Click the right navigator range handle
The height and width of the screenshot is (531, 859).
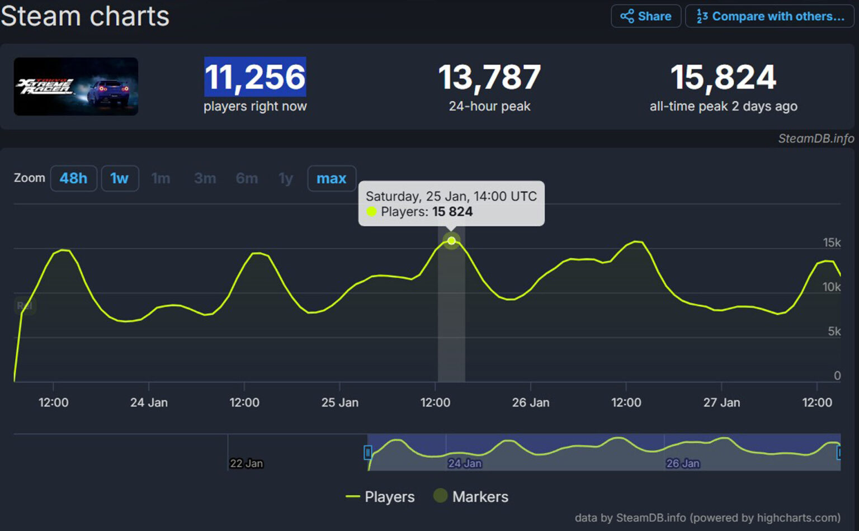838,452
